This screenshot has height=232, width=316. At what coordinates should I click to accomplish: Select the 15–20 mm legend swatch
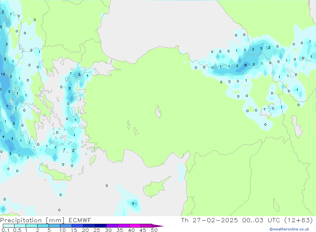pyautogui.click(x=77, y=226)
